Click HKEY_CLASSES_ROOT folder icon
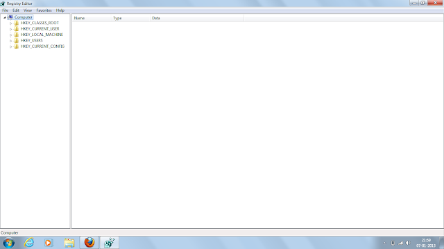 pos(17,23)
